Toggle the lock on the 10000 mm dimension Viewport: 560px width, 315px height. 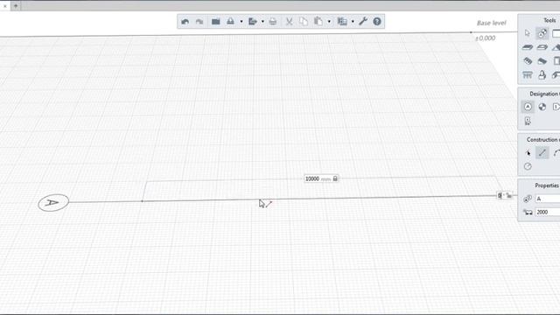tap(335, 178)
